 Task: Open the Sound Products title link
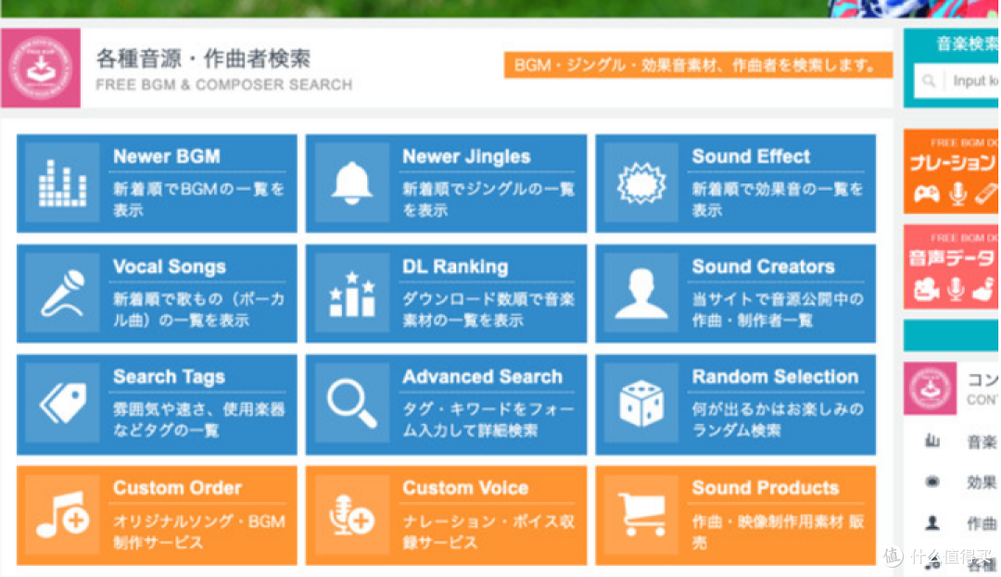coord(766,488)
